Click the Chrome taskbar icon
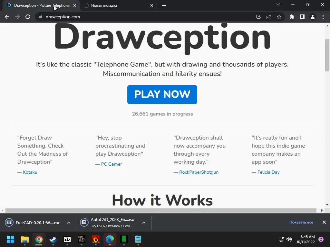The image size is (330, 247). 39,239
